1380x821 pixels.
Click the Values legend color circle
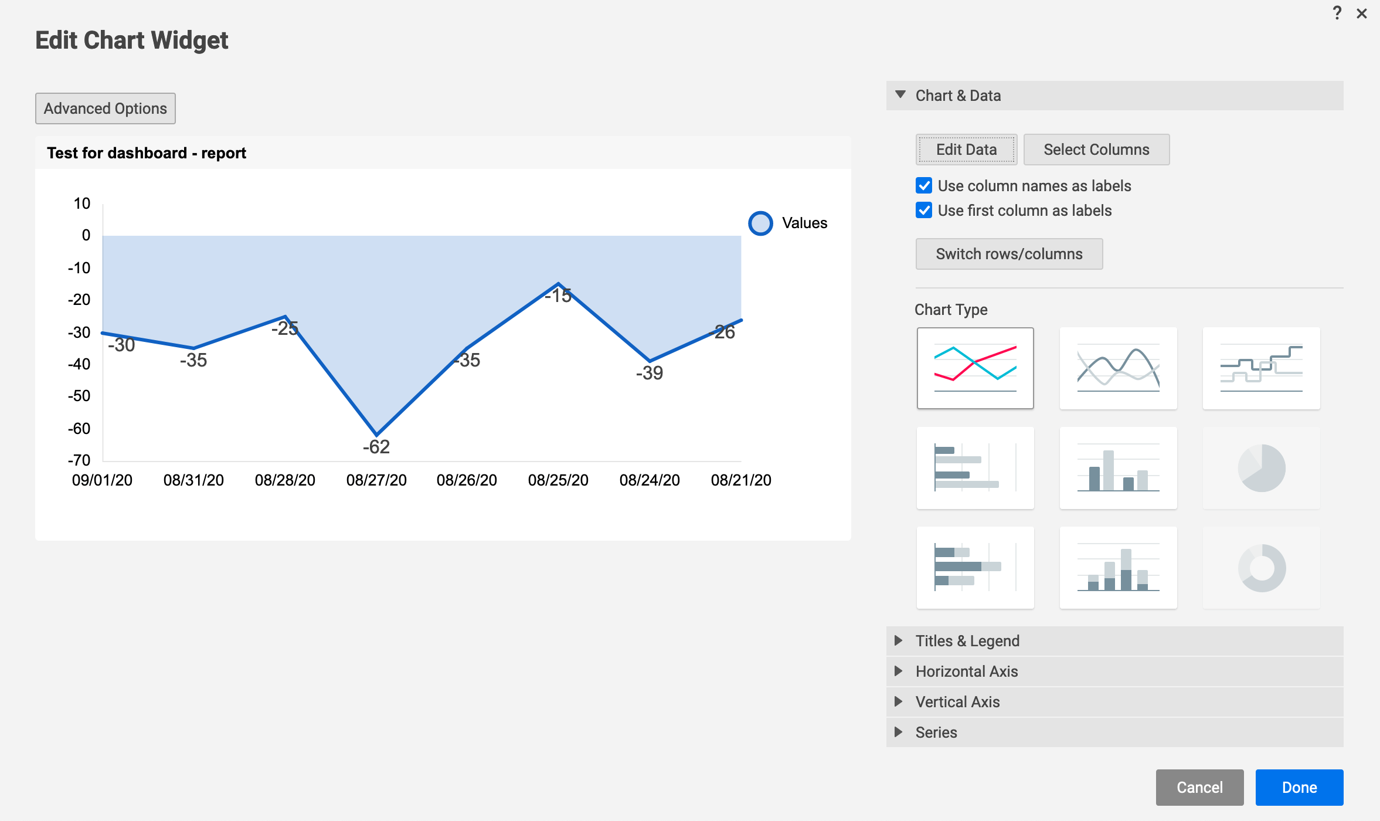coord(760,223)
